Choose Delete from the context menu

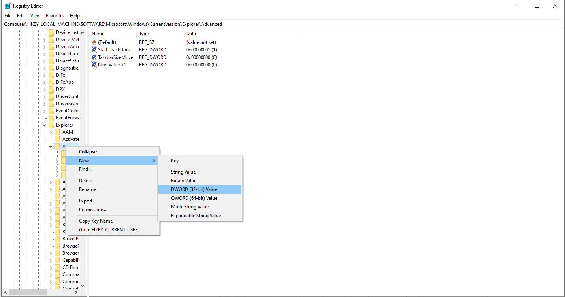[113, 181]
